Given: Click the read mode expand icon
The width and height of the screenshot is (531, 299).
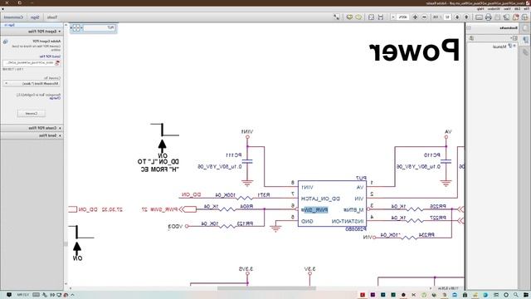Looking at the screenshot, I should tap(336, 17).
